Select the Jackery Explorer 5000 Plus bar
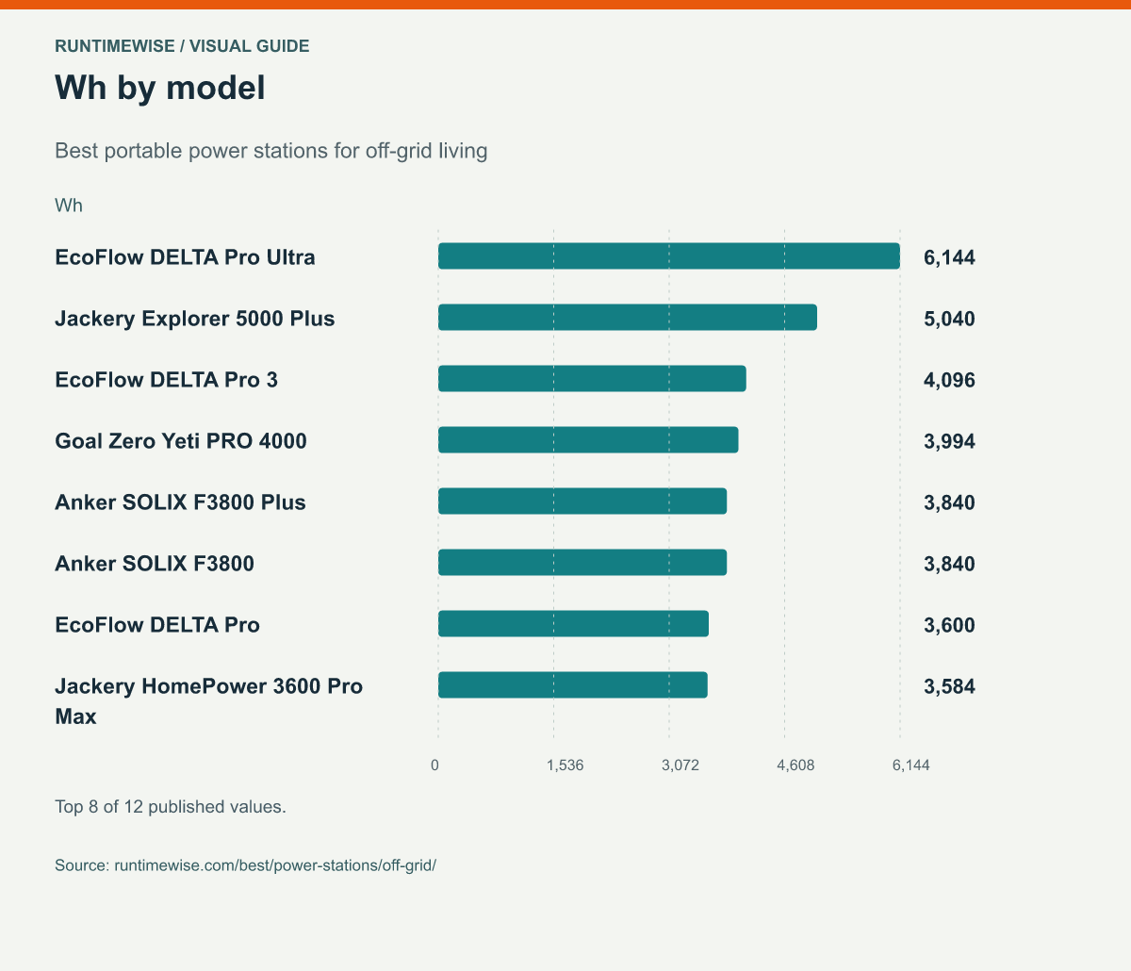The image size is (1131, 971). 628,318
